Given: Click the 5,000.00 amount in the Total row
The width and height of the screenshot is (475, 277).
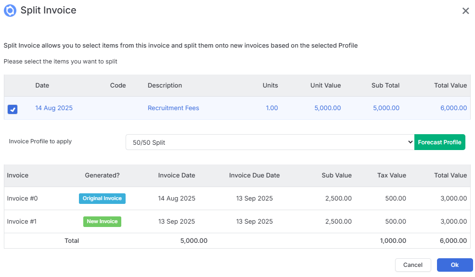Looking at the screenshot, I should [x=194, y=240].
